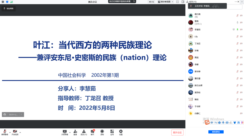
Task: Open the speaker view layout dropdown
Action: click(x=166, y=2)
